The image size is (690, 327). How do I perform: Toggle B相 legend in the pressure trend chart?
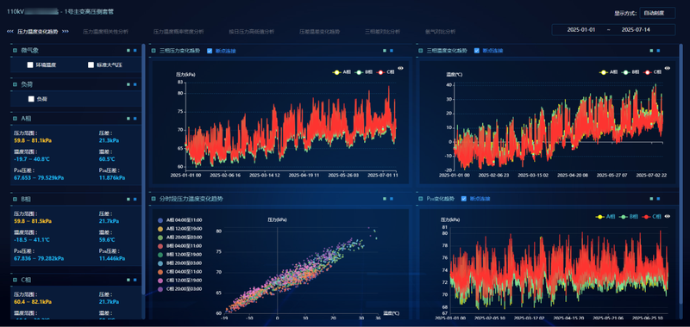[363, 72]
